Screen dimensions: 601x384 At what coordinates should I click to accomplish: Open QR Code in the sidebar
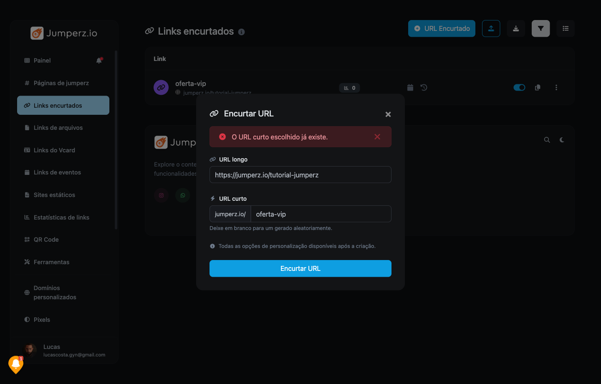63,240
